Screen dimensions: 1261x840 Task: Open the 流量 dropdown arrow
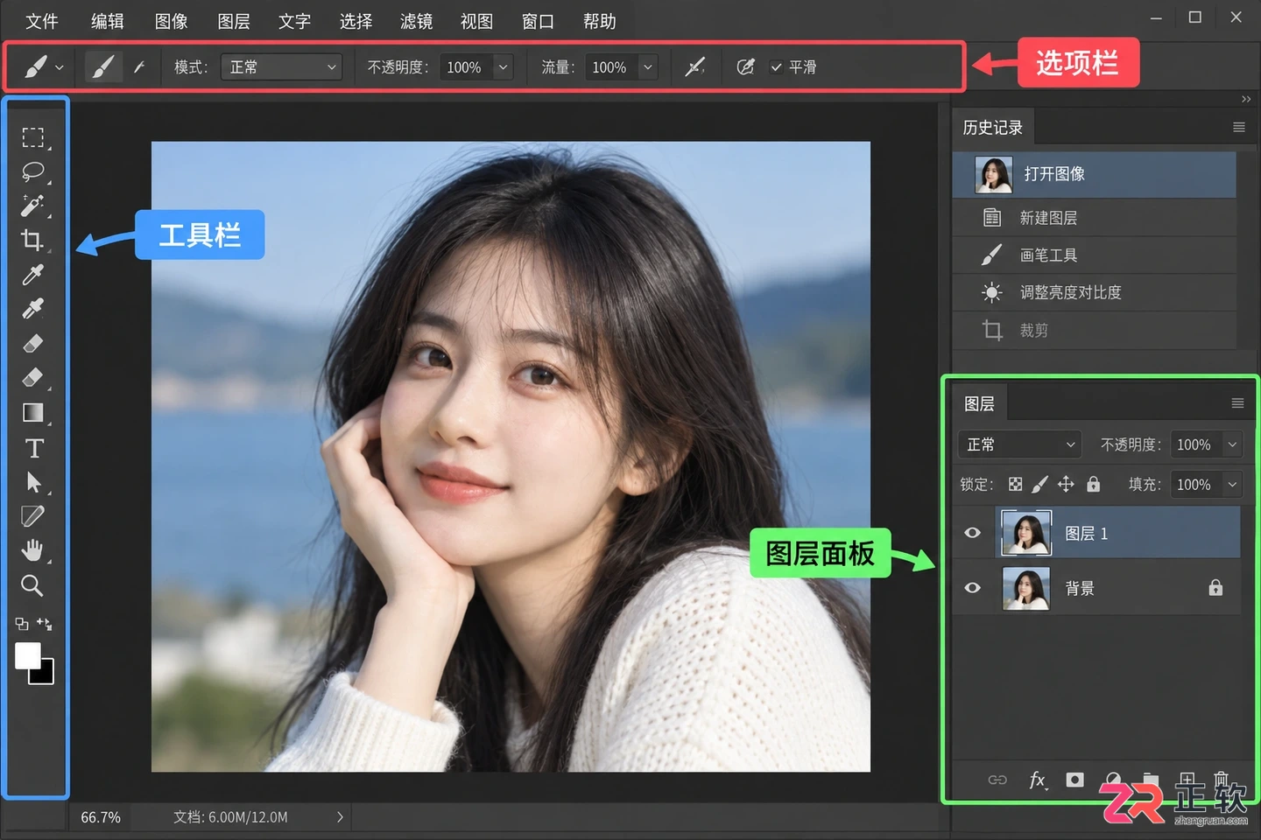click(648, 67)
